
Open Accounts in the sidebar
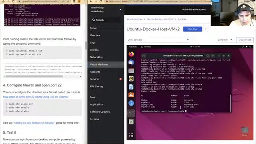95,72
